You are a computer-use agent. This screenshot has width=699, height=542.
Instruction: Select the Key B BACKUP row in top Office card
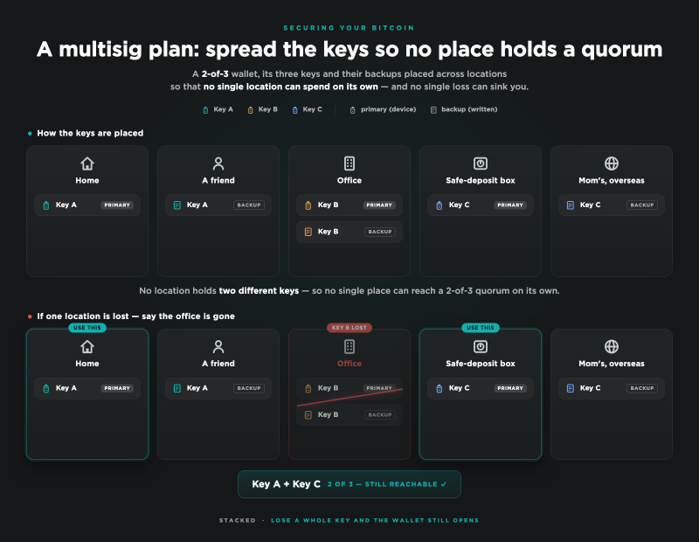(349, 232)
